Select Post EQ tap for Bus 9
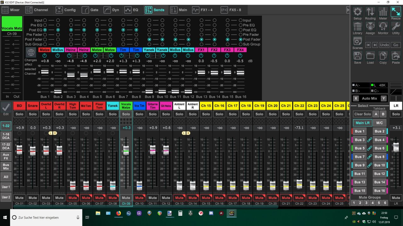The image size is (403, 226). coord(149,30)
